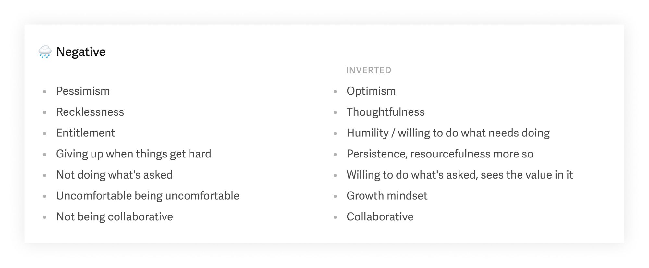Viewport: 649px width, 268px height.
Task: Click the bullet beside Growth mindset
Action: [335, 196]
